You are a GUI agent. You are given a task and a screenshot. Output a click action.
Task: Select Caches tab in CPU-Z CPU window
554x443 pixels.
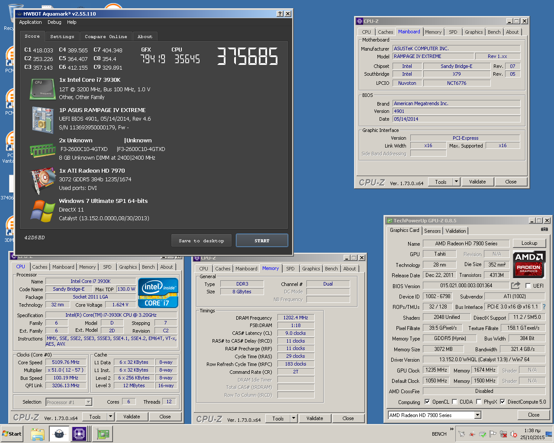click(40, 267)
